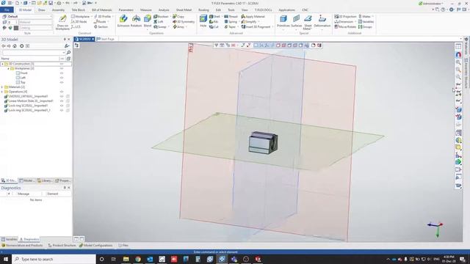Open the Sheet Metal ribbon tab
This screenshot has height=264, width=470.
pos(184,10)
